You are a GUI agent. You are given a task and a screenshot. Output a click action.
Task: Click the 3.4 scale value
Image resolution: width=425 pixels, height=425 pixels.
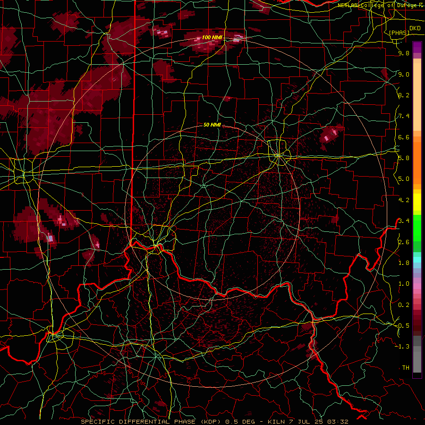coord(404,221)
